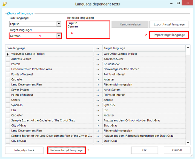Click Release target language button
The height and width of the screenshot is (159, 195).
pos(67,150)
